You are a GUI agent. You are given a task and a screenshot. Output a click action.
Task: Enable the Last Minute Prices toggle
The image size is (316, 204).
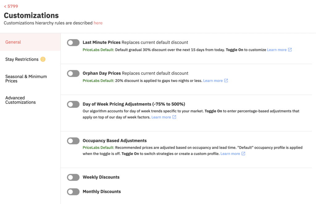coord(73,43)
